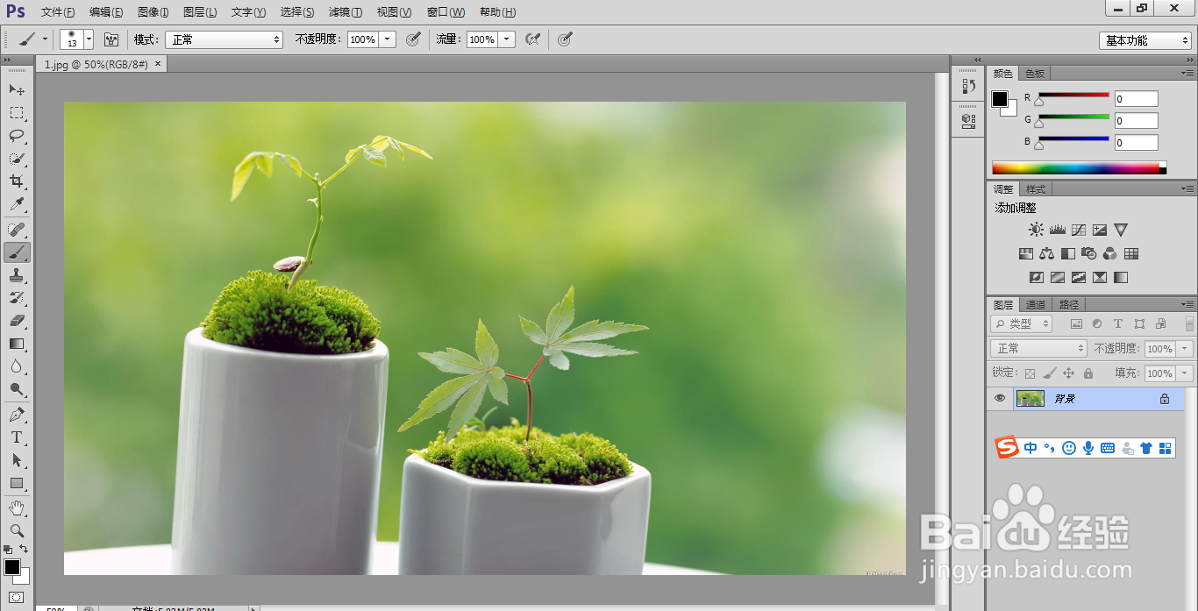Image resolution: width=1198 pixels, height=611 pixels.
Task: Select the Lasso tool
Action: 17,135
